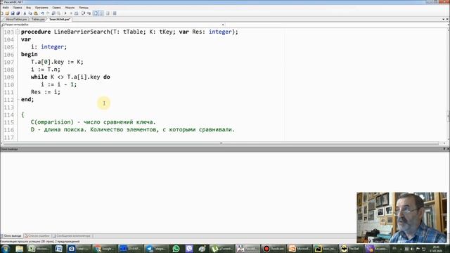Image resolution: width=450 pixels, height=253 pixels.
Task: Click the clock in the system tray
Action: point(436,249)
